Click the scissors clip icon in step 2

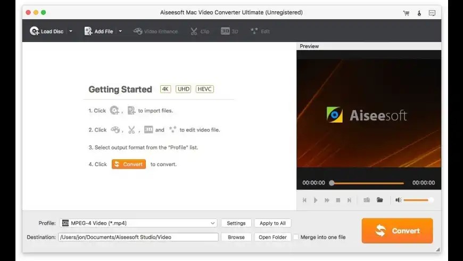pos(131,129)
